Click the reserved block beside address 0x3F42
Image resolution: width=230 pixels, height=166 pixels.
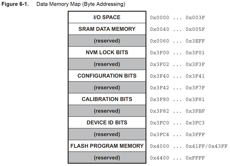(x=107, y=88)
